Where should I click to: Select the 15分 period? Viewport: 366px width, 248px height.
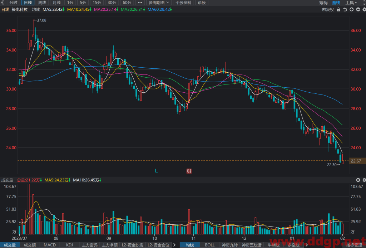pyautogui.click(x=97, y=3)
